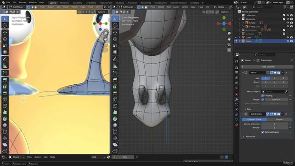
Task: Select the Loop Cut tool in right viewport
Action: 115,100
